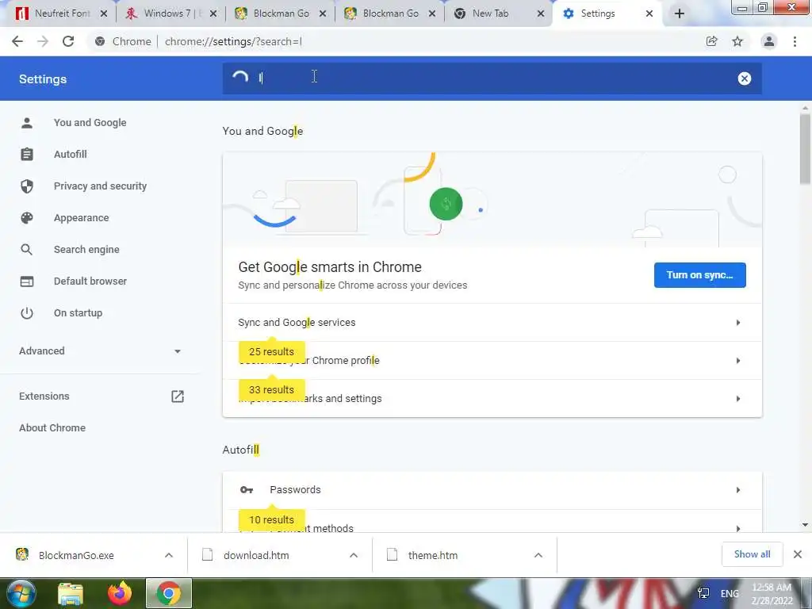812x609 pixels.
Task: Click the browser forward arrow
Action: tap(43, 41)
